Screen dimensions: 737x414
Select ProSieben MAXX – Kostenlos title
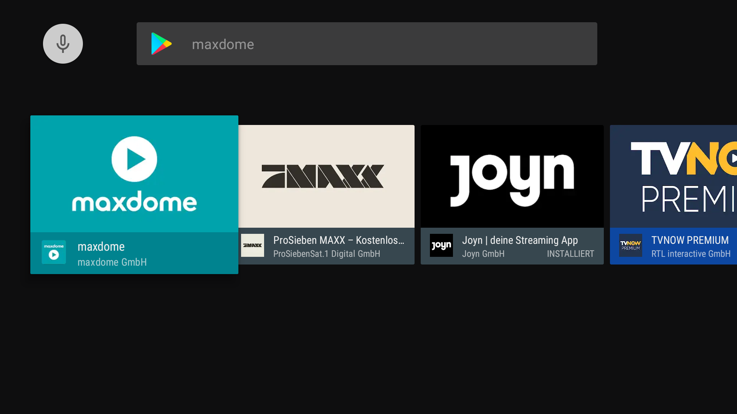(x=339, y=240)
